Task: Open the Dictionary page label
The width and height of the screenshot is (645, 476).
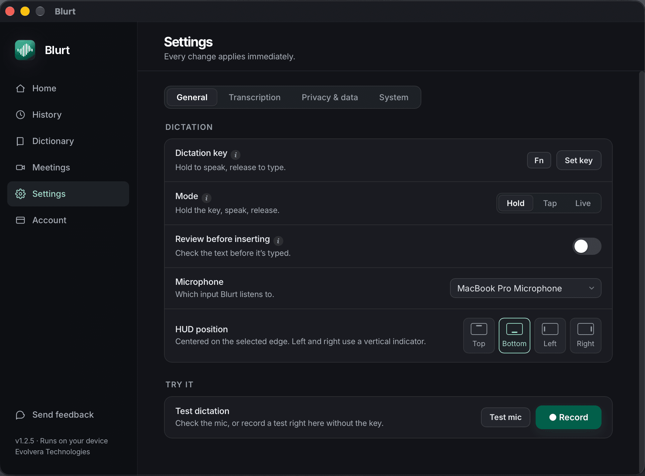Action: coord(53,141)
